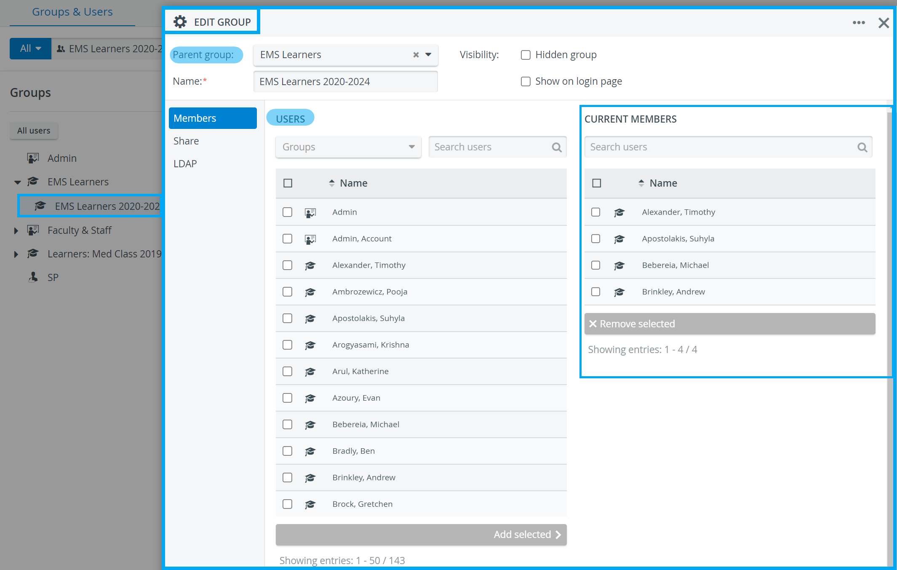Check the box next to Ambrozewicz, Pooja

(x=287, y=292)
